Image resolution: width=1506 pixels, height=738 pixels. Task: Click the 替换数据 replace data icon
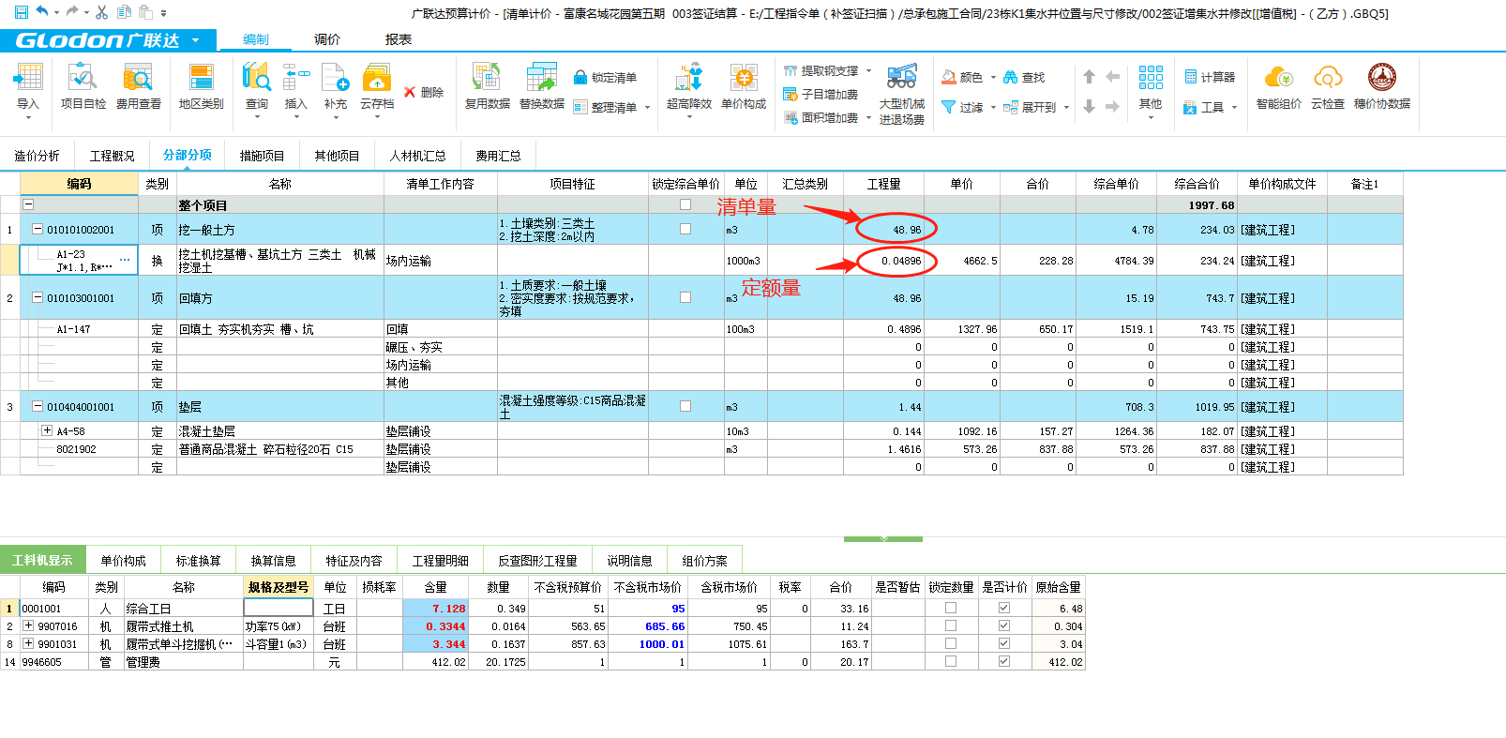541,78
